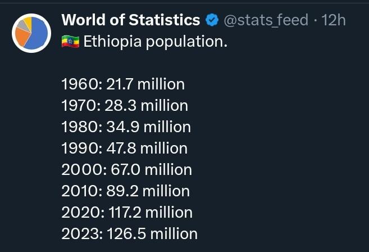The height and width of the screenshot is (252, 369).
Task: Click the 12h timestamp
Action: (x=334, y=20)
